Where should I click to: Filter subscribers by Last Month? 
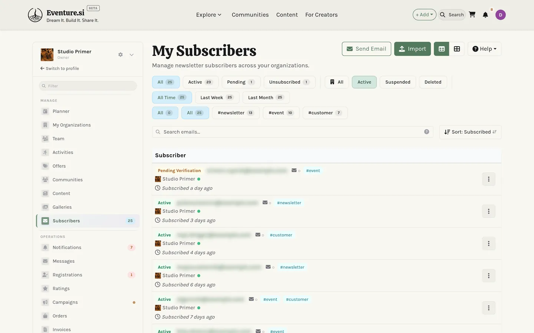click(266, 98)
